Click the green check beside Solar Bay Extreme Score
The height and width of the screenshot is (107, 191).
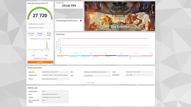[x=47, y=3]
